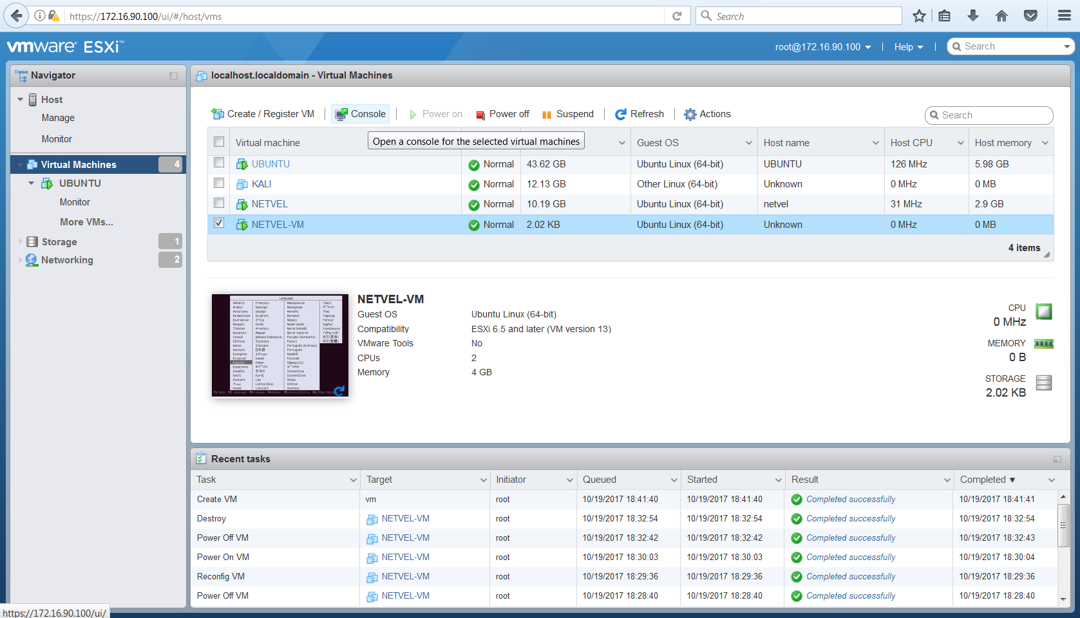
Task: Open the NETVEL-VM link in VM list
Action: tap(278, 225)
